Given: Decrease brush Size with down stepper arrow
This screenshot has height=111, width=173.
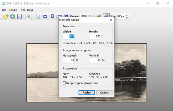Looking at the screenshot, I should click(127, 18).
